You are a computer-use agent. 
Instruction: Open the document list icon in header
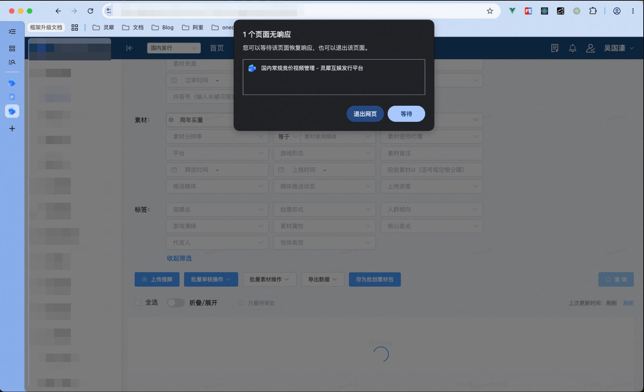point(555,48)
